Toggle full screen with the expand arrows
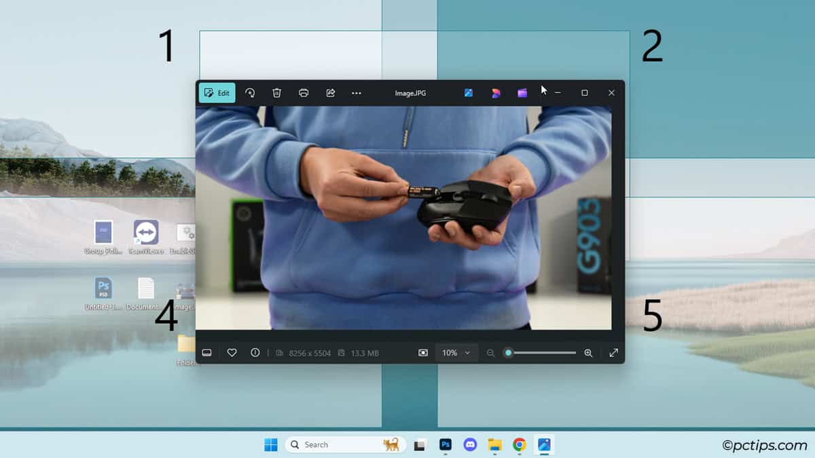Screen dimensions: 815x458 [614, 353]
